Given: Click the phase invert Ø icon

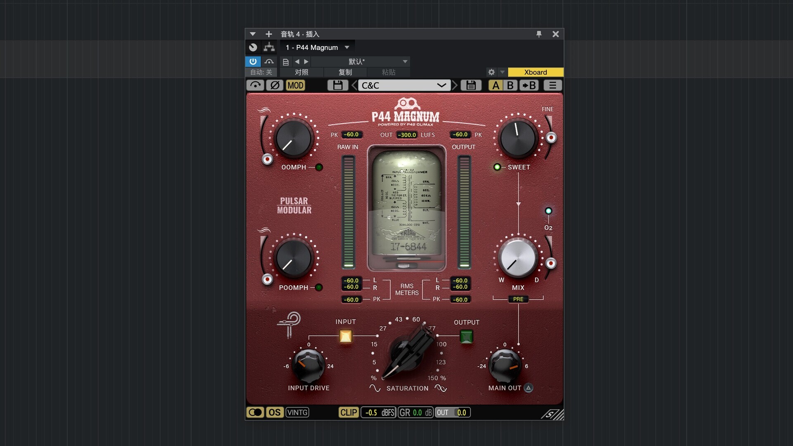Looking at the screenshot, I should (x=275, y=85).
